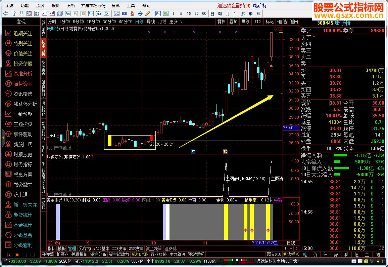
Task: Select the 月线 period
Action: (162, 22)
